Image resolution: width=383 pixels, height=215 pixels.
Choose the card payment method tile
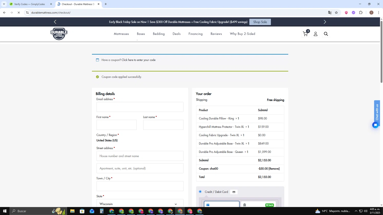click(x=222, y=204)
